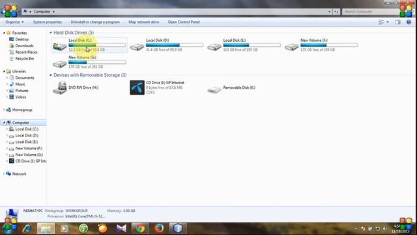
Task: Select Local Disk (C:) in sidebar tree
Action: pos(27,129)
